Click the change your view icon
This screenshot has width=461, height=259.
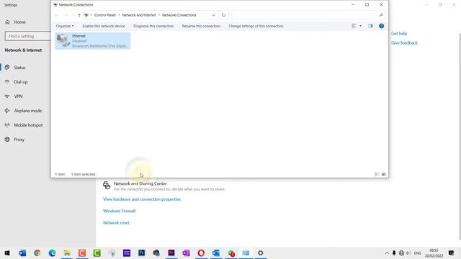tap(354, 26)
